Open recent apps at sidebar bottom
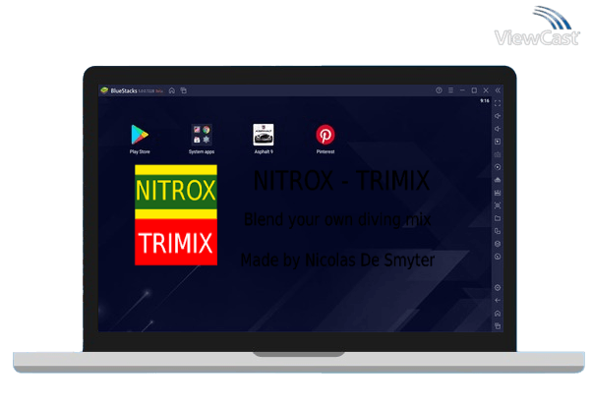 pyautogui.click(x=498, y=326)
